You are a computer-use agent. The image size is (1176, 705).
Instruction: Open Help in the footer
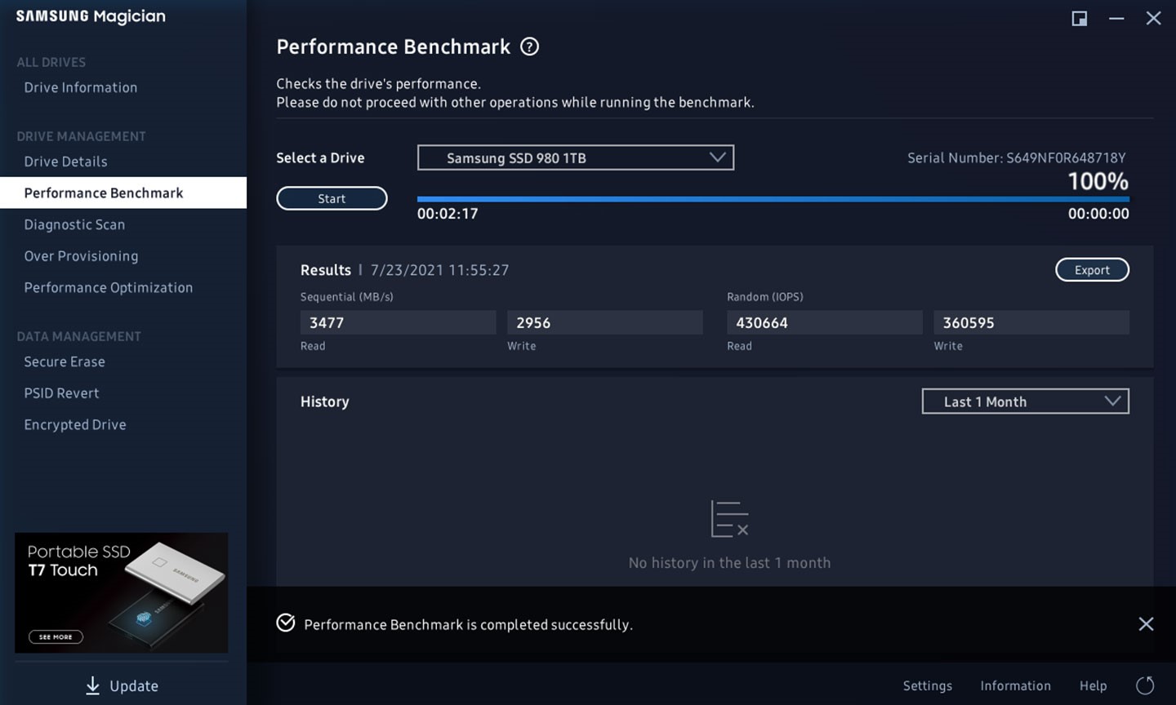coord(1093,685)
